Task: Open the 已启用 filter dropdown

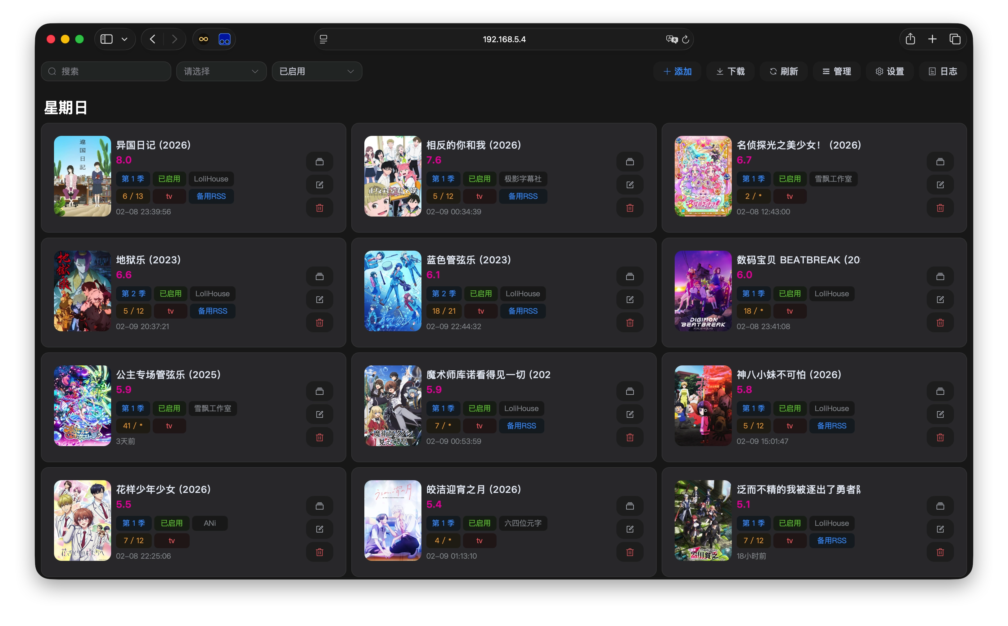Action: tap(317, 71)
